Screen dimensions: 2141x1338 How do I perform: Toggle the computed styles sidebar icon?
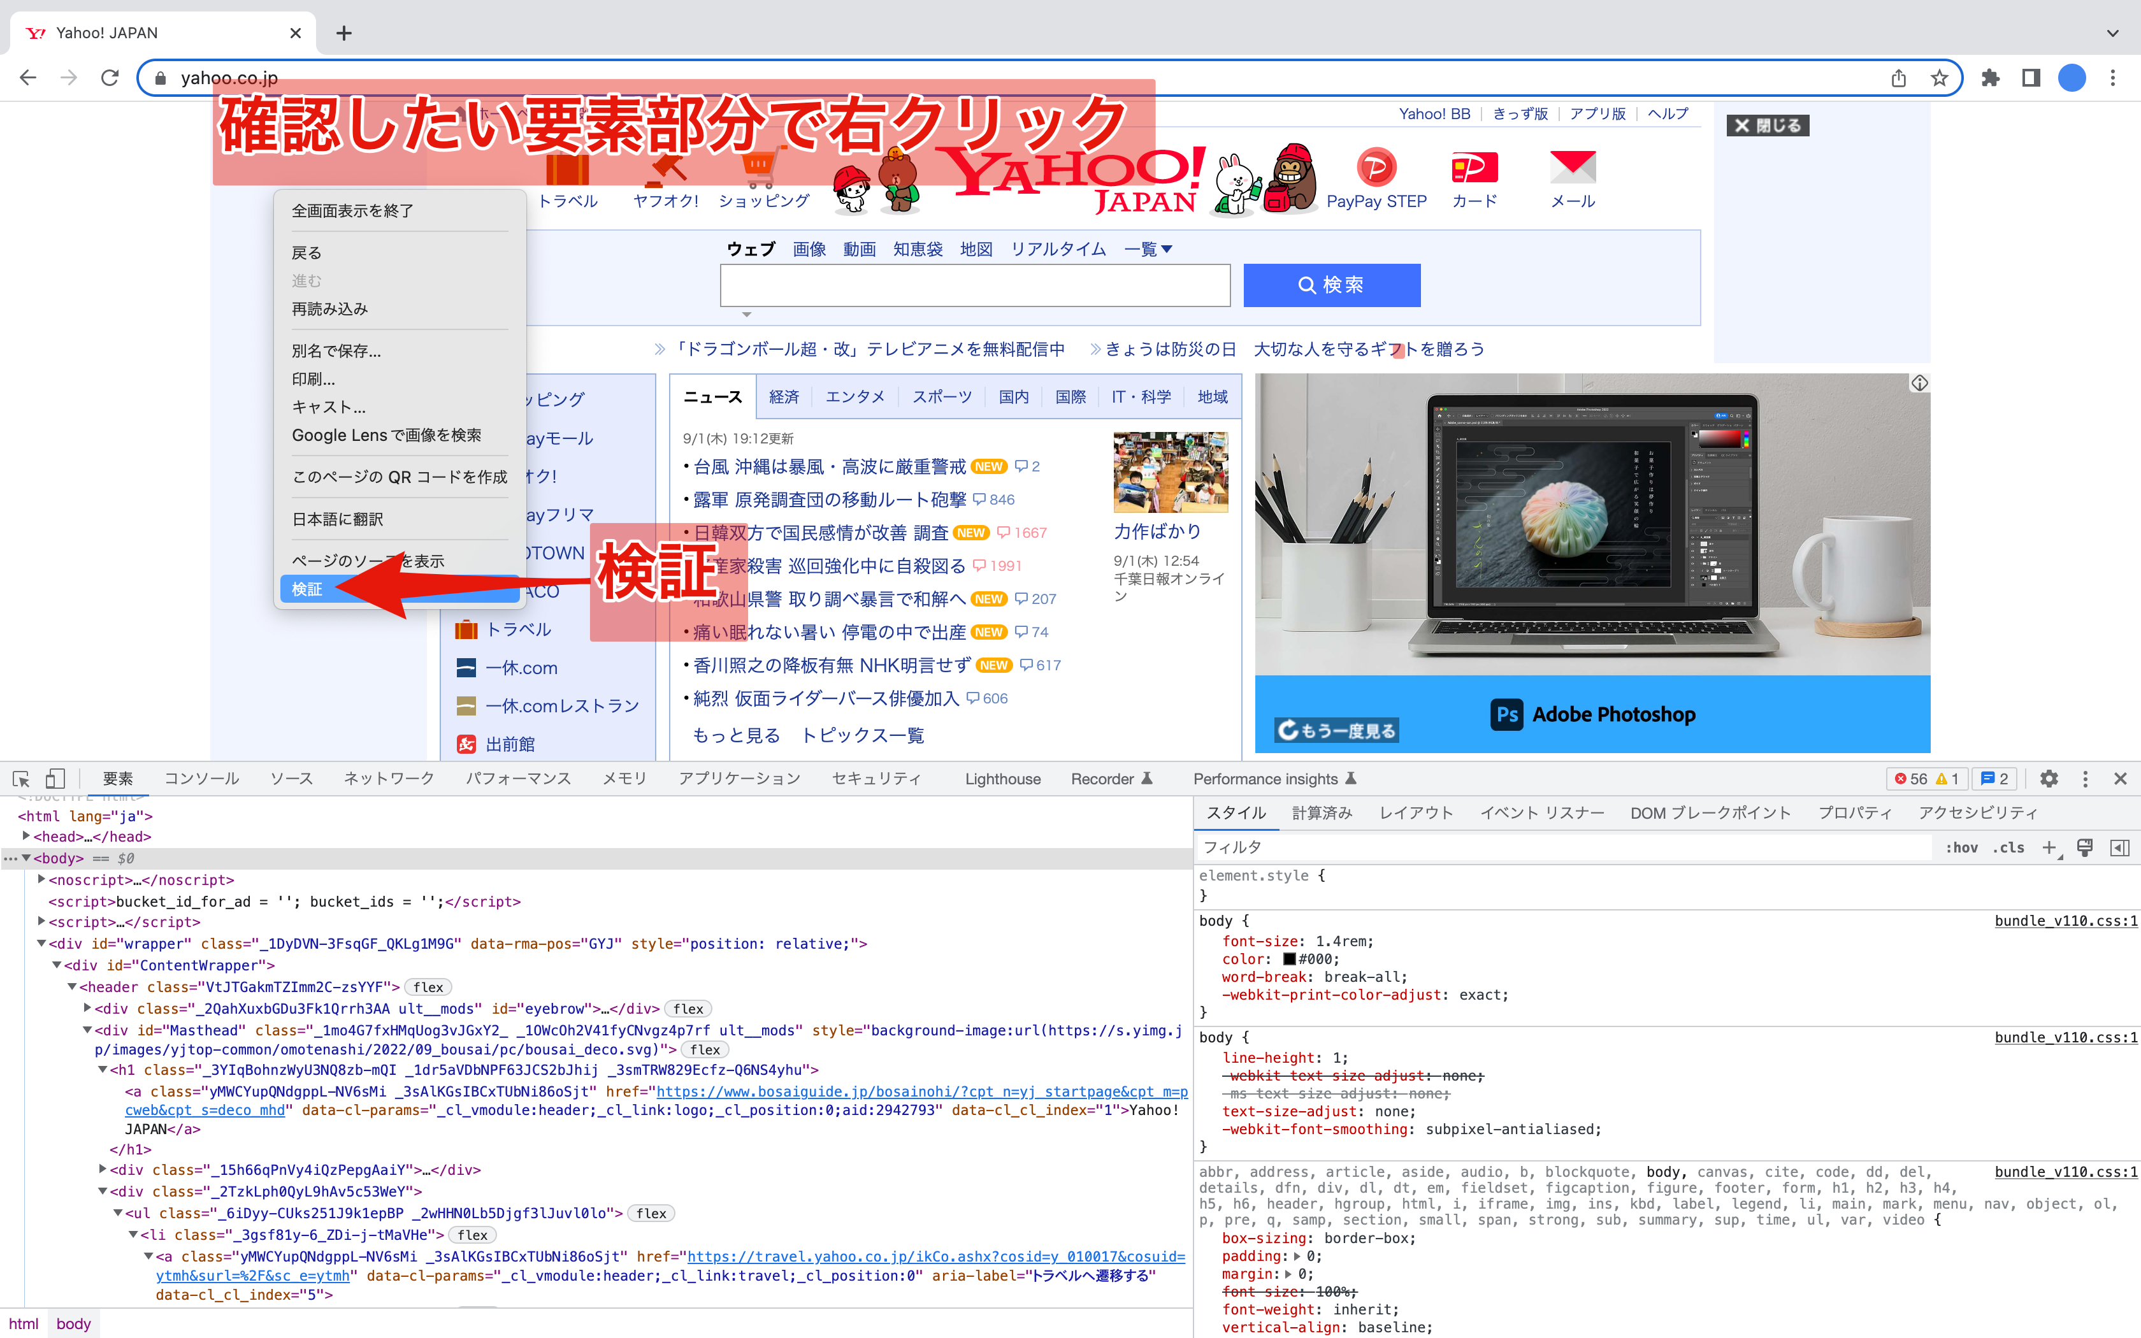[x=2120, y=848]
